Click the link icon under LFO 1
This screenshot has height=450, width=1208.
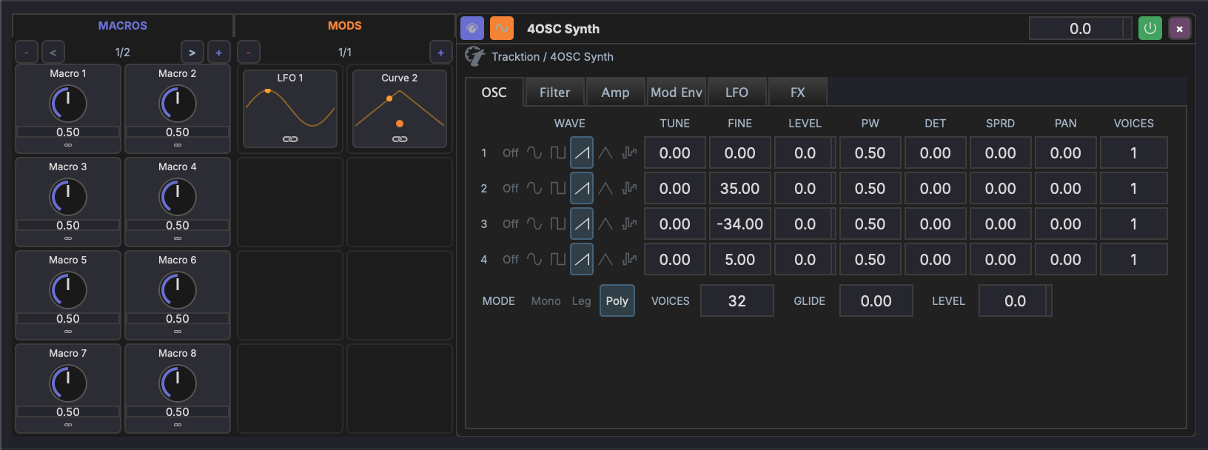point(290,139)
